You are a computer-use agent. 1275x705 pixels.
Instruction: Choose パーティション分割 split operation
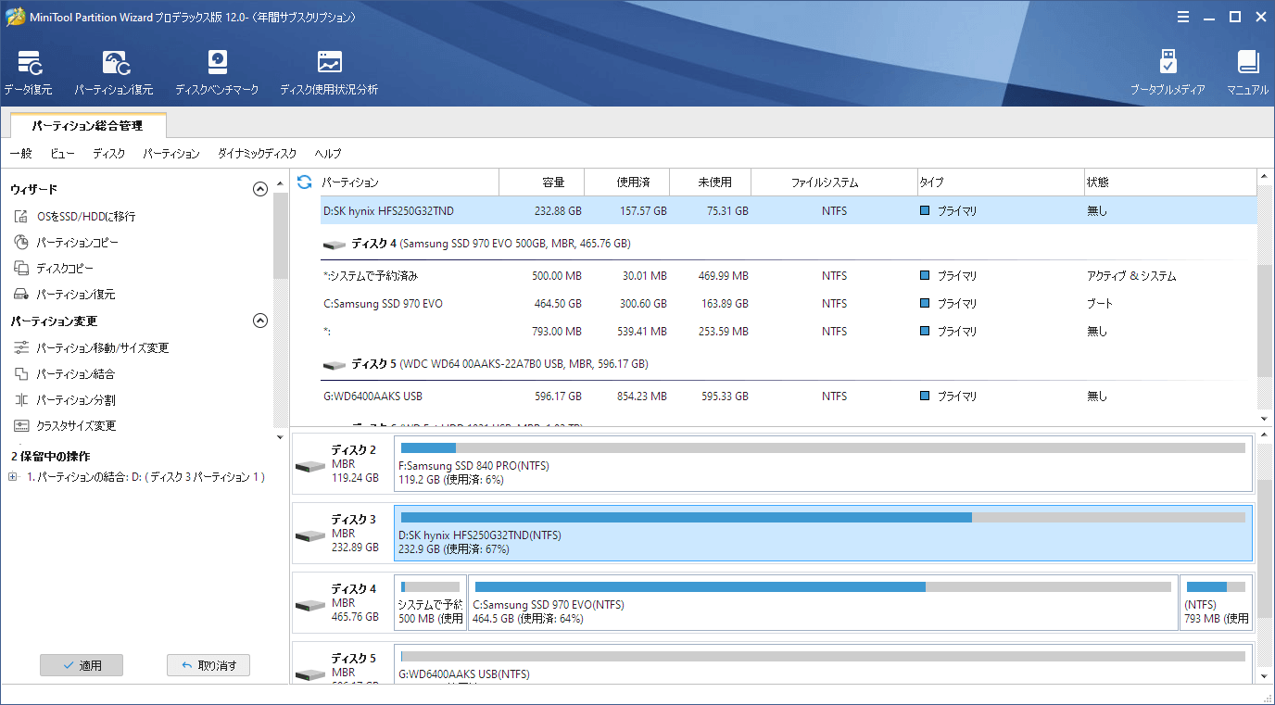pyautogui.click(x=64, y=400)
